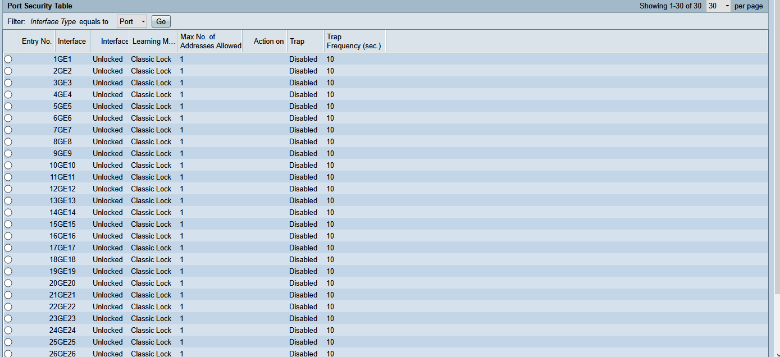Sort by the Entry No. column header

point(37,42)
